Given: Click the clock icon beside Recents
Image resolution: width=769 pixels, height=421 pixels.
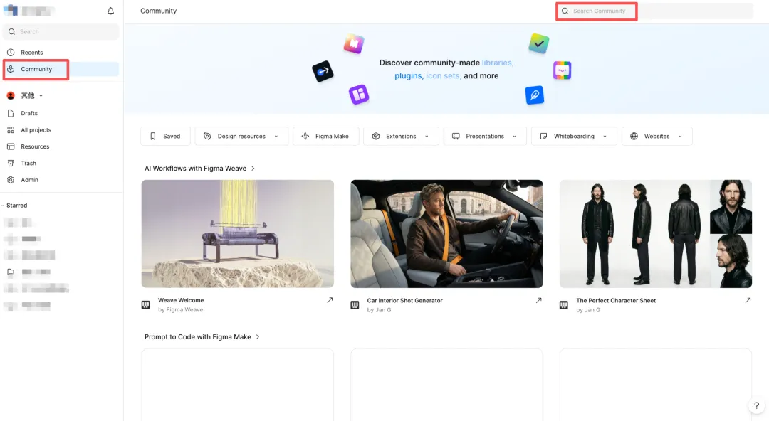Looking at the screenshot, I should tap(11, 53).
